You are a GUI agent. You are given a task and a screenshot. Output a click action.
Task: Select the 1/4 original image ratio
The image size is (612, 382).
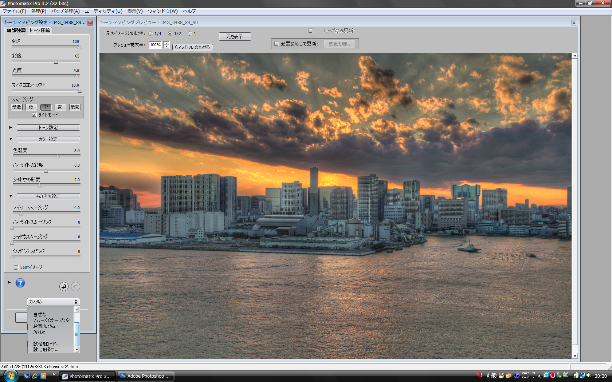point(150,34)
